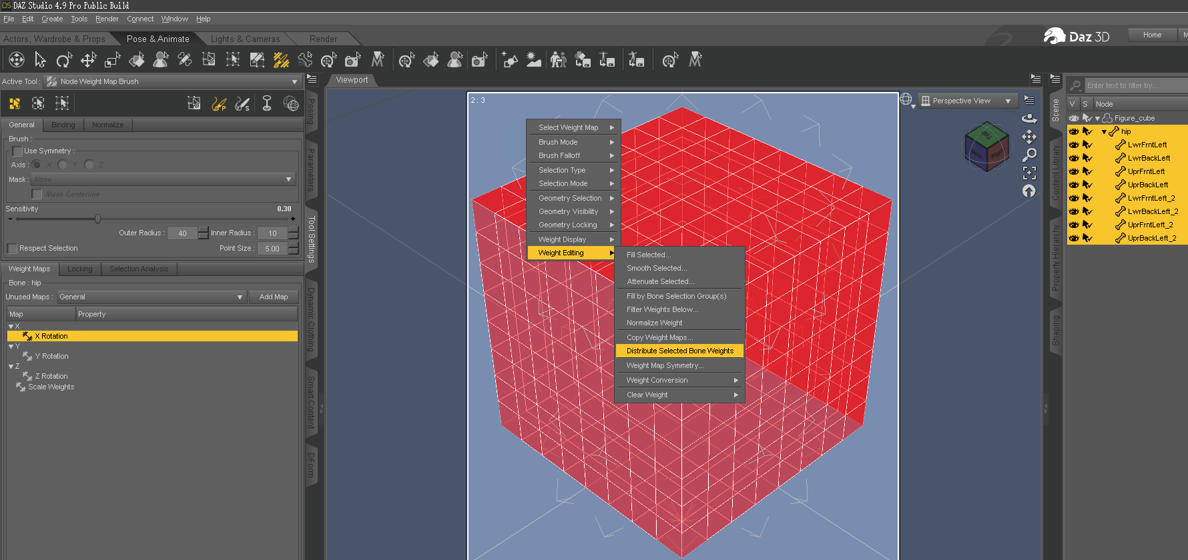Open the Unused Maps General dropdown
Screen dimensions: 1188x560
pos(152,297)
